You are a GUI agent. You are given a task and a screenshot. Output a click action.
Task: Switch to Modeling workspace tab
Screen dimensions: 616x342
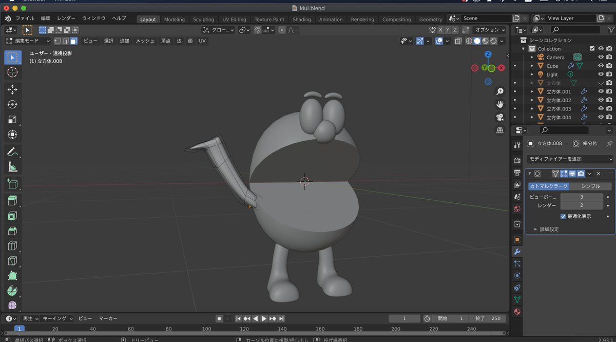tap(175, 20)
